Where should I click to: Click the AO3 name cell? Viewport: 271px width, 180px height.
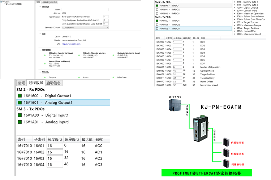point(99,165)
